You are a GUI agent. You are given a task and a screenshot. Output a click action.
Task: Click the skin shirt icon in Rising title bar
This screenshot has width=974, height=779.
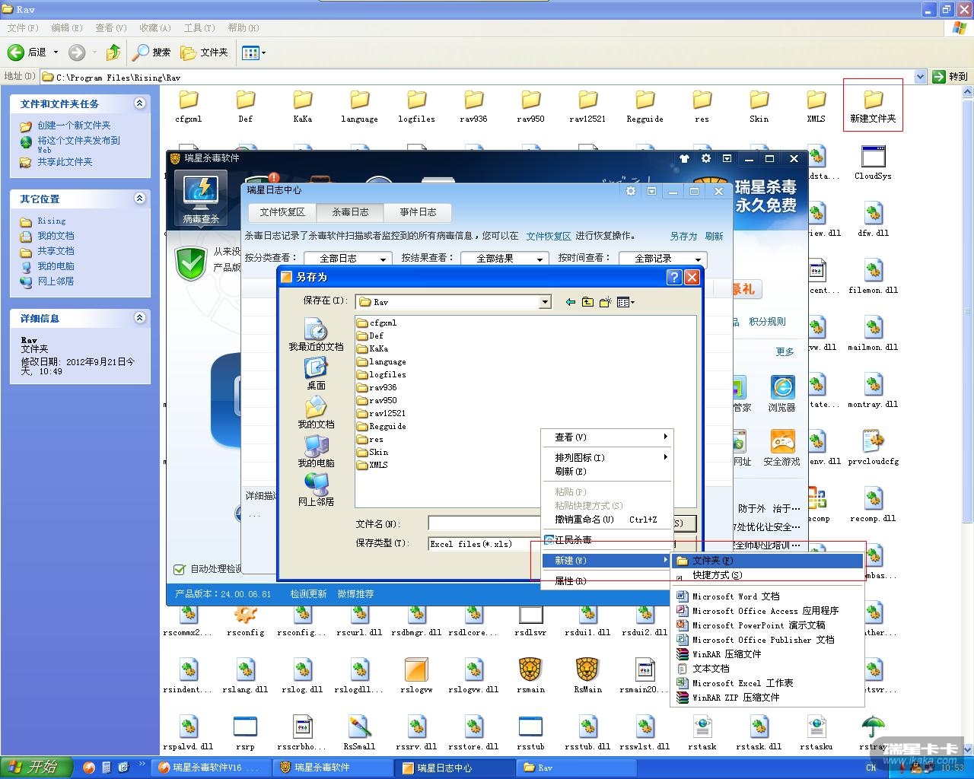point(683,158)
